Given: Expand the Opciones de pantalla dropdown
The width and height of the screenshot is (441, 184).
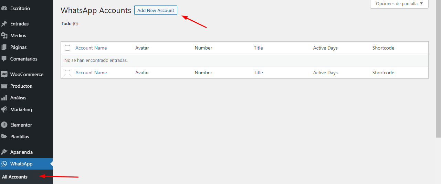Looking at the screenshot, I should pos(399,4).
